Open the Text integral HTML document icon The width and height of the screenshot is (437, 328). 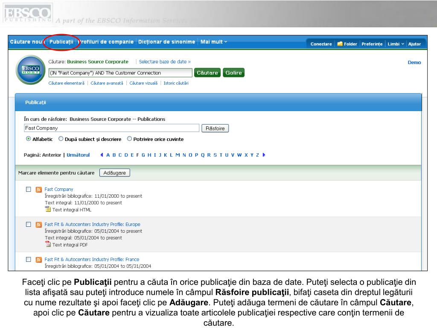(x=48, y=209)
